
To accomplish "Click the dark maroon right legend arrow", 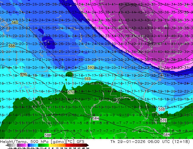I will pyautogui.click(x=88, y=145).
